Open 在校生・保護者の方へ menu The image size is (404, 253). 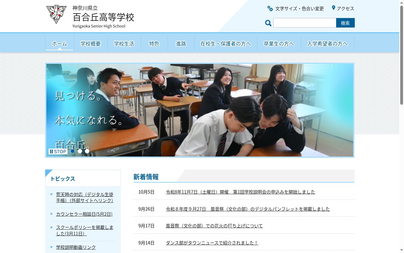[226, 44]
